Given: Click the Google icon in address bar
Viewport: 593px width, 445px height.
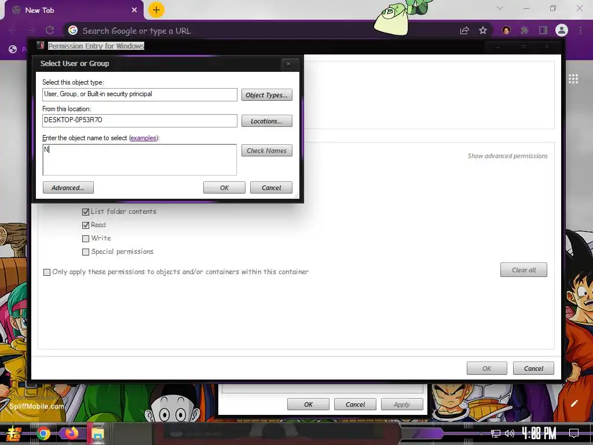Looking at the screenshot, I should coord(73,30).
